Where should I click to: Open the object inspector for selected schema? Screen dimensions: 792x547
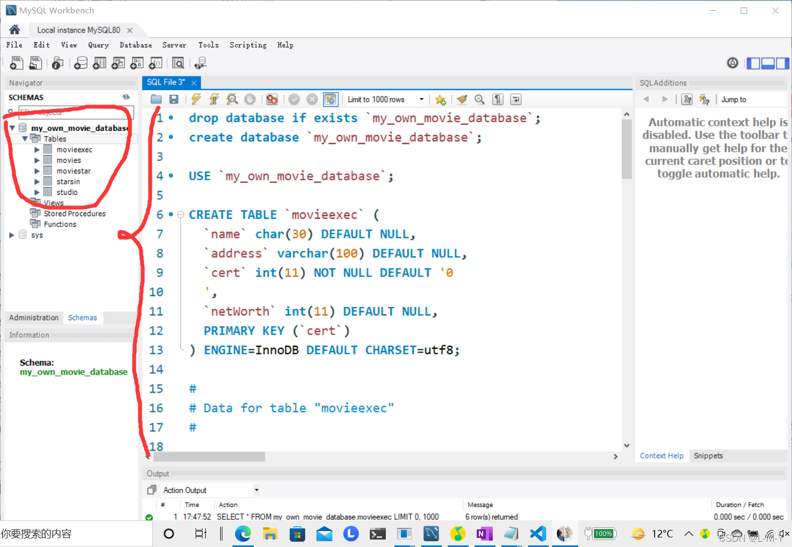[x=58, y=63]
